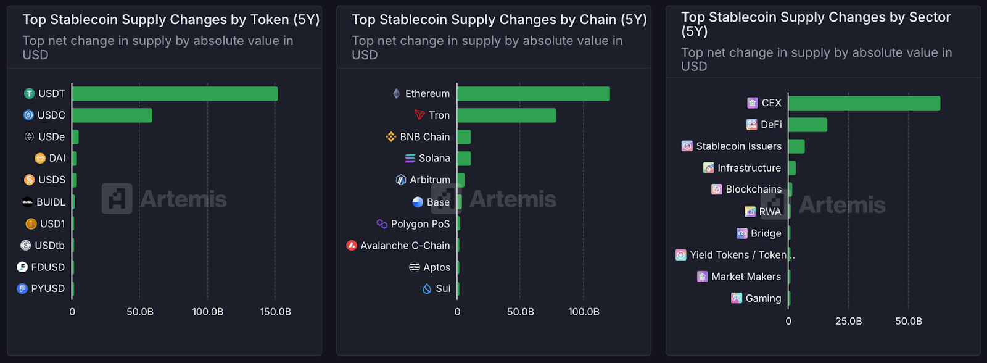Click the BNB Chain icon
The width and height of the screenshot is (987, 363).
(390, 137)
